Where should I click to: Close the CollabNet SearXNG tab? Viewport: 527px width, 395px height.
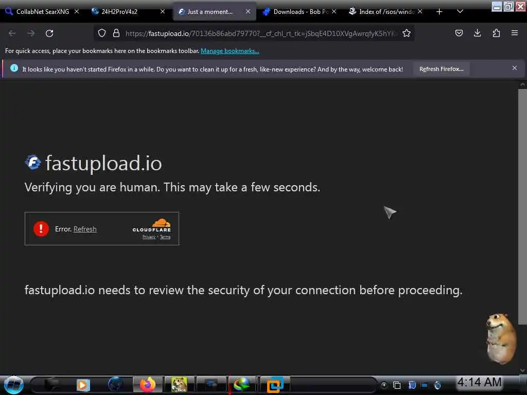77,11
